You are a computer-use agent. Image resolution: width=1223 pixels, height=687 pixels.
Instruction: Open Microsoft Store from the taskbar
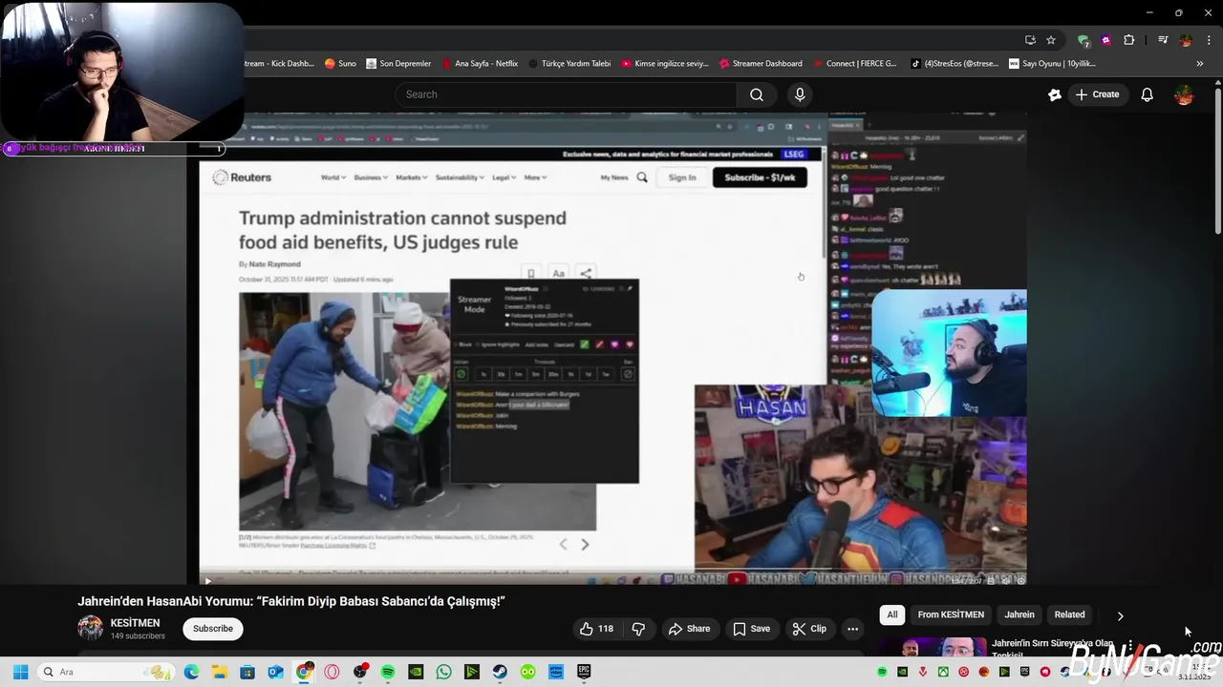(247, 672)
